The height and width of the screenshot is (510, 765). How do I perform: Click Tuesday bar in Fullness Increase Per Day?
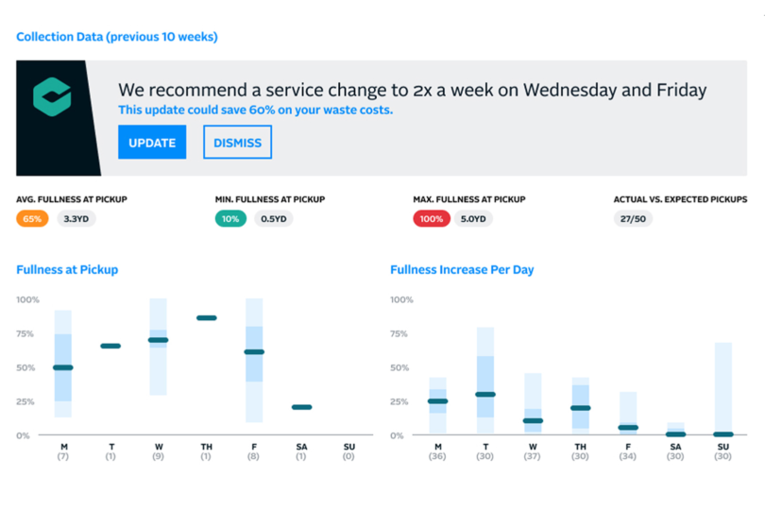pyautogui.click(x=485, y=381)
